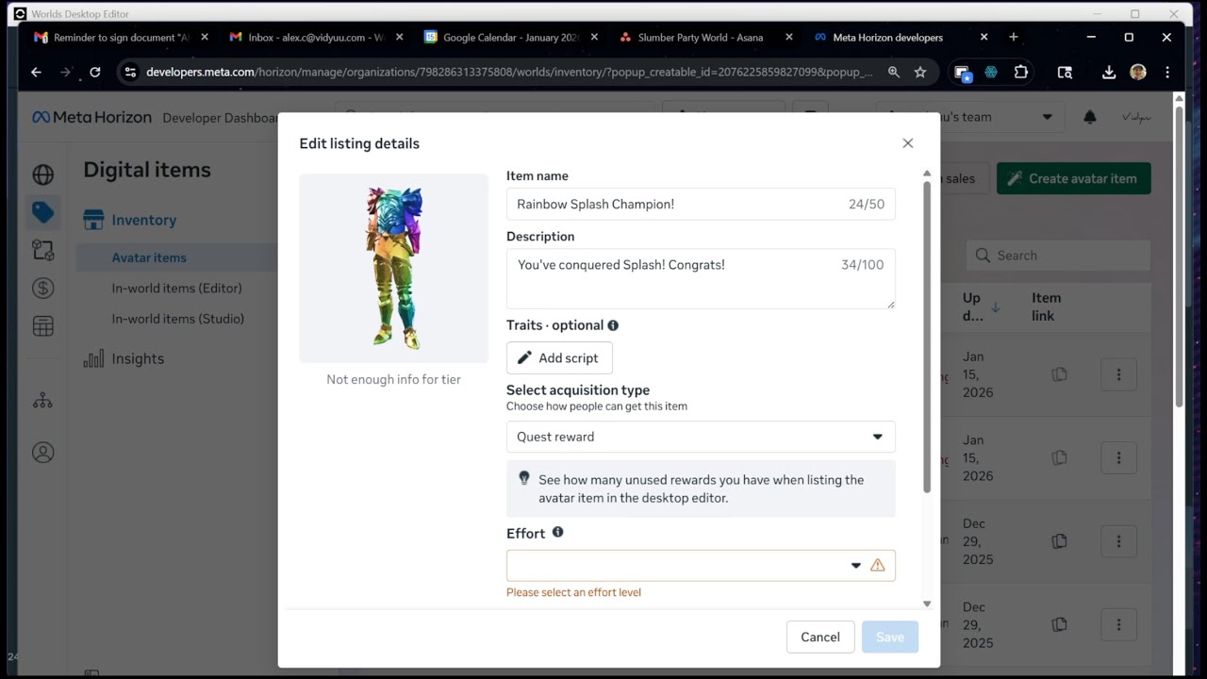Image resolution: width=1207 pixels, height=679 pixels.
Task: Expand the team selector dropdown
Action: (1047, 117)
